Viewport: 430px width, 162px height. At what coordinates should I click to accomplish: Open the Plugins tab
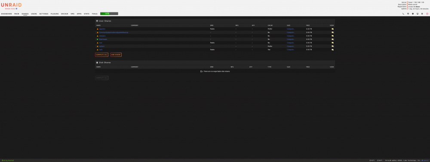[x=55, y=14]
